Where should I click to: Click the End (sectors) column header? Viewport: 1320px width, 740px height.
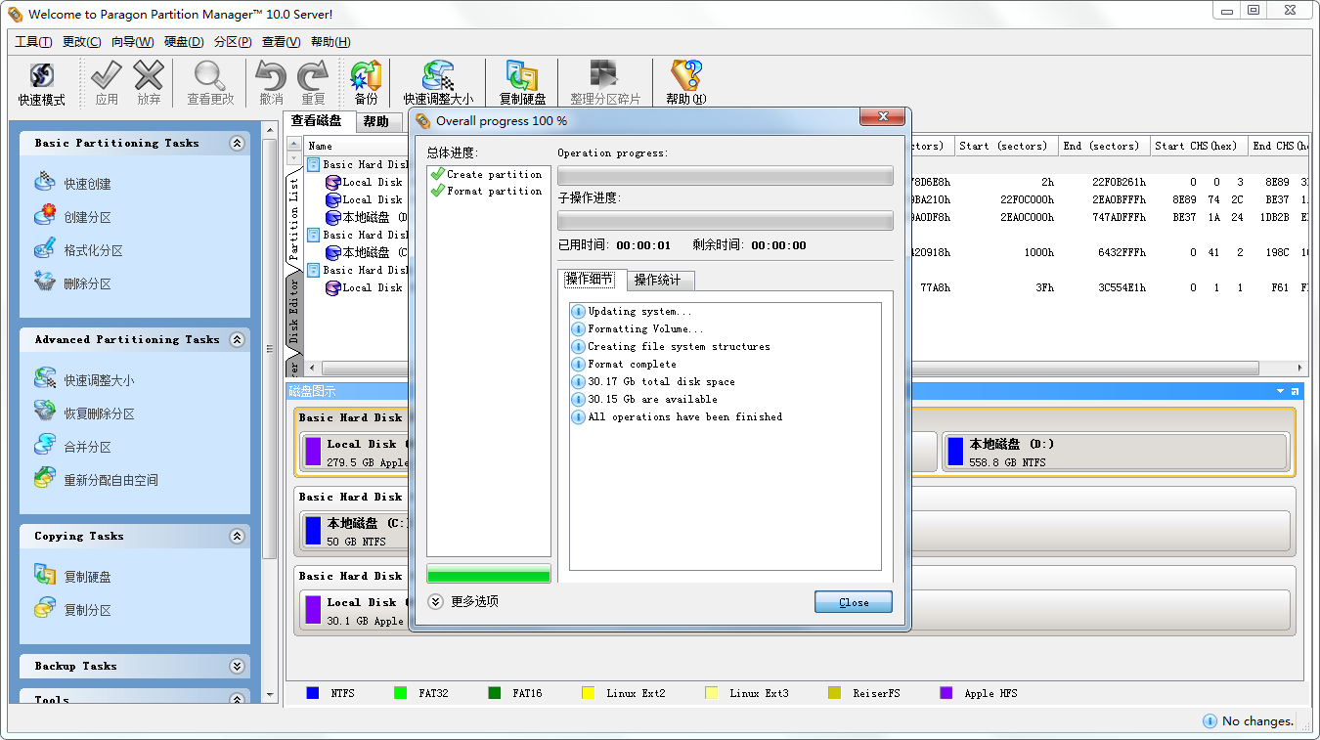[1105, 146]
